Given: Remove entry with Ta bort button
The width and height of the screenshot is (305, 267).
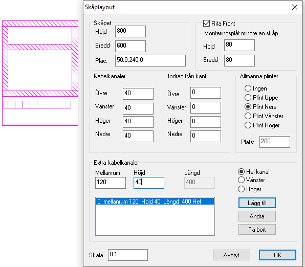Looking at the screenshot, I should click(x=257, y=230).
